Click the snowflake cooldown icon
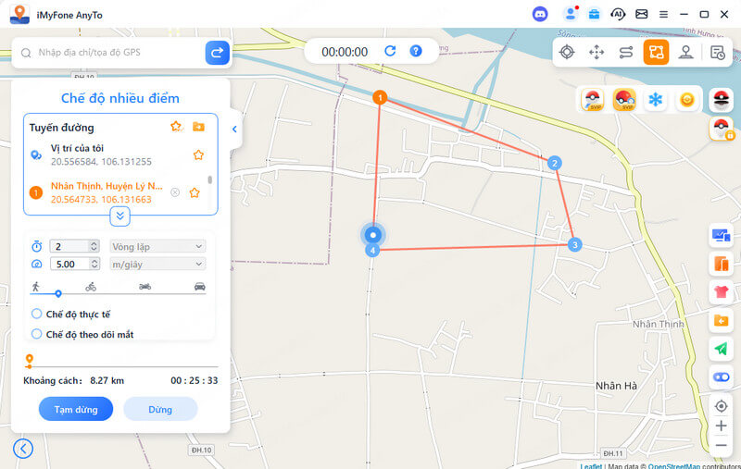This screenshot has width=741, height=469. click(655, 100)
